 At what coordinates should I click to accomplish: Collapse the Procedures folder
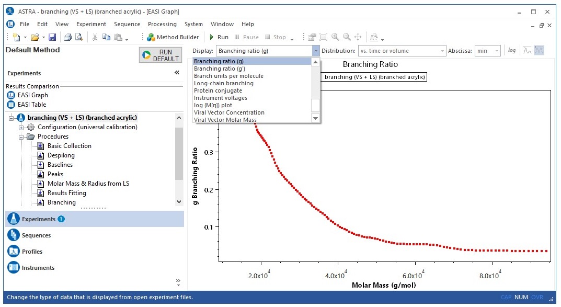pos(21,137)
